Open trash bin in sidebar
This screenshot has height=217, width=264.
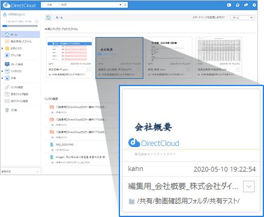click(7, 110)
